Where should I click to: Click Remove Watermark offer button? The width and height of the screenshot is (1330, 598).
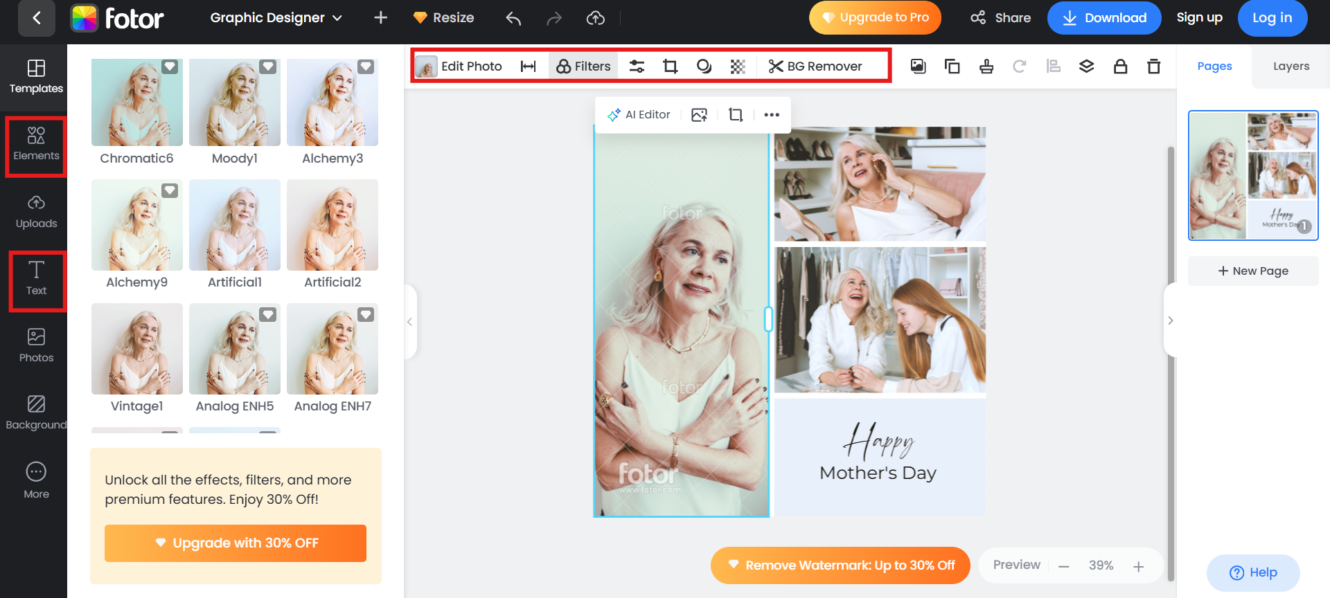click(x=840, y=565)
